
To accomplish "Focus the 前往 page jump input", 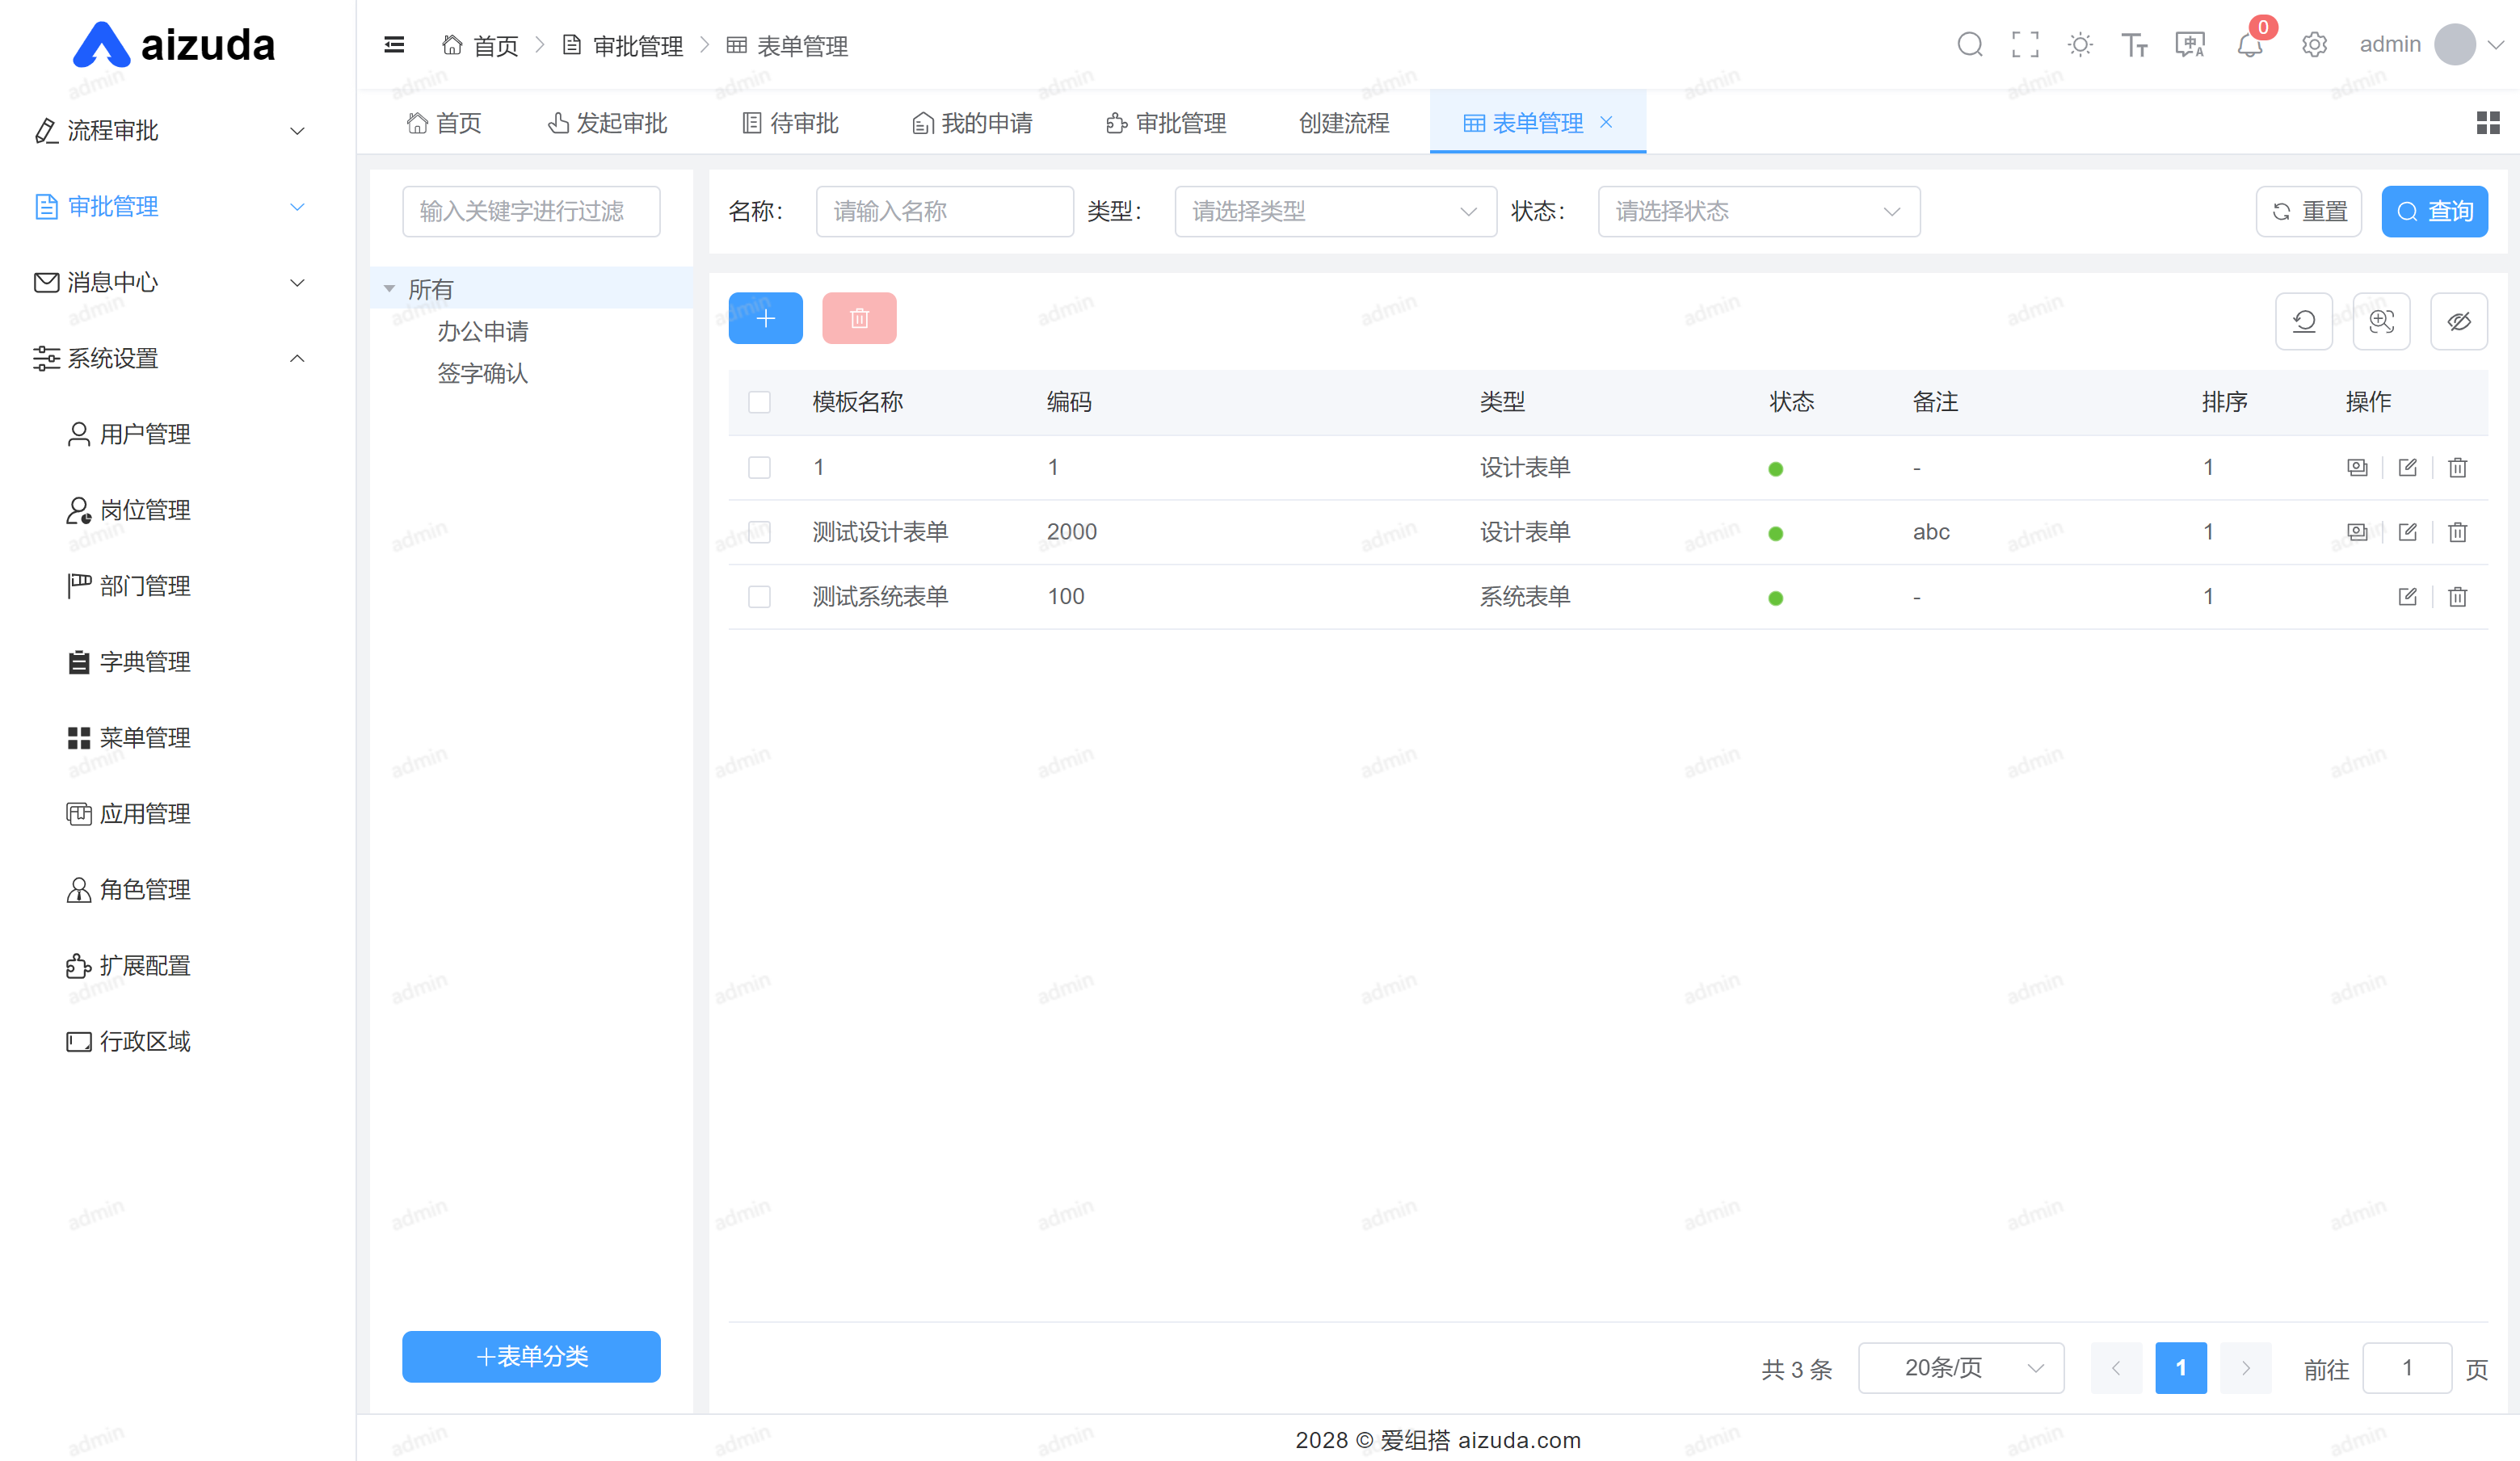I will 2406,1367.
